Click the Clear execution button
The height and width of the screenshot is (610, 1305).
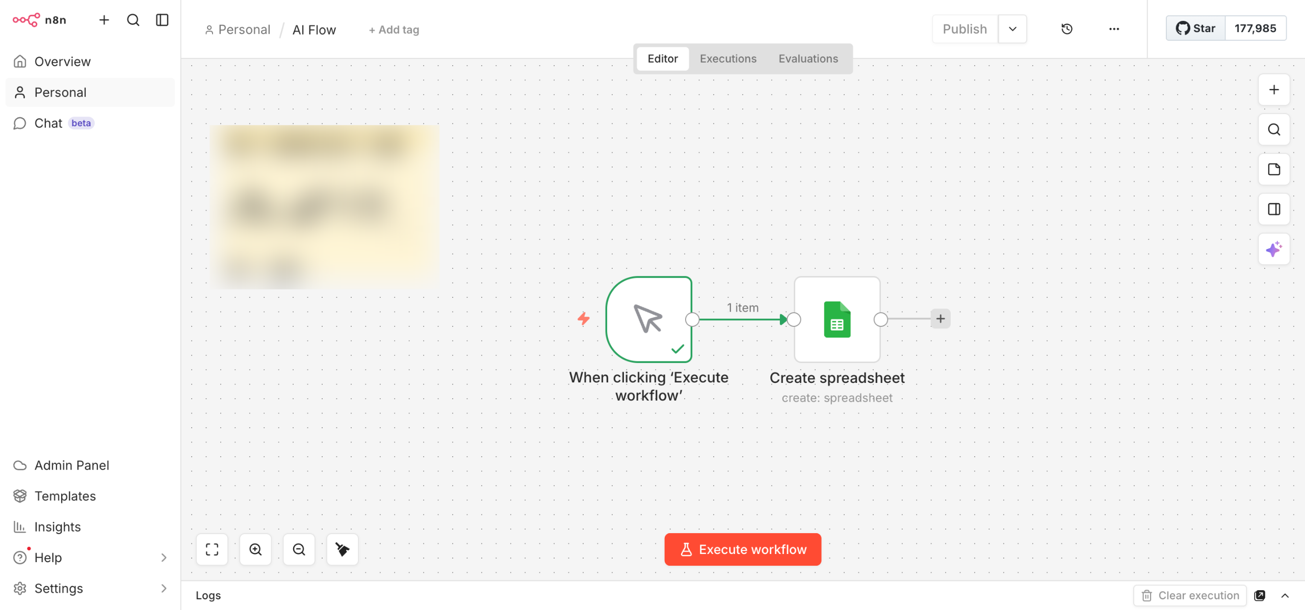[1190, 595]
